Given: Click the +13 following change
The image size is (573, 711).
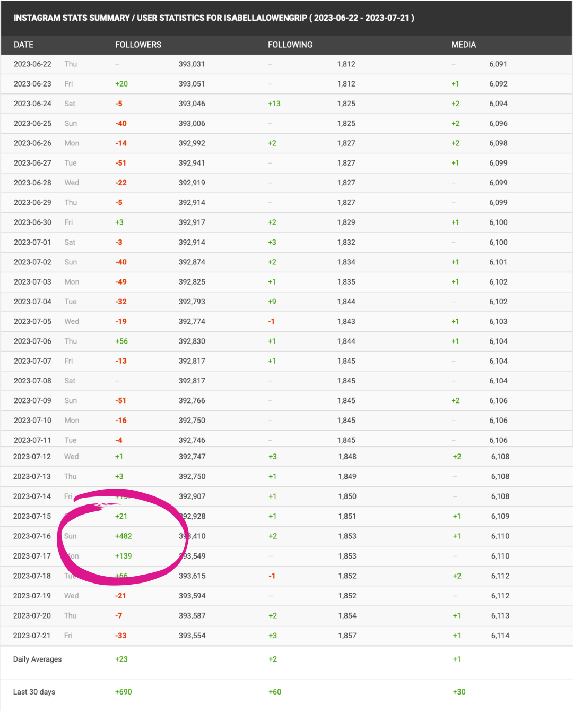Looking at the screenshot, I should 274,104.
